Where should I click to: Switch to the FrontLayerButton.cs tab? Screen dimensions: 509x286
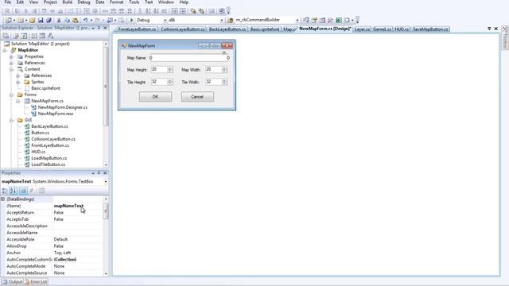coord(137,29)
